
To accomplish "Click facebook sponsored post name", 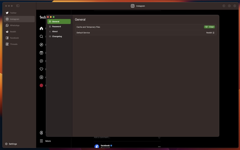I will (105, 145).
